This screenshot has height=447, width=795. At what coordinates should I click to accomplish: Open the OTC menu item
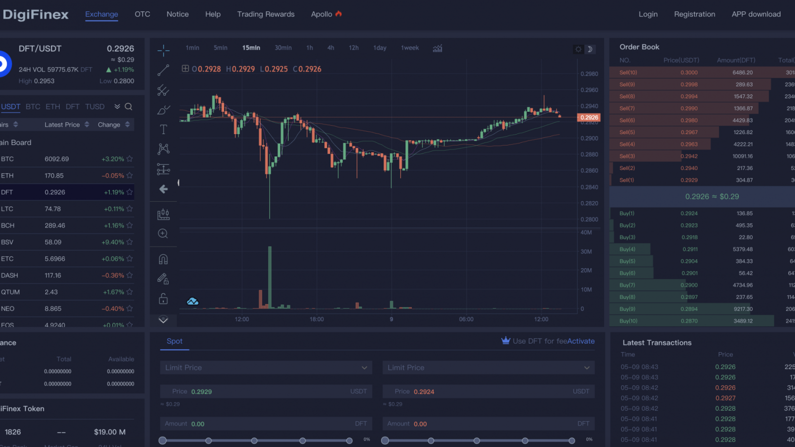[143, 14]
